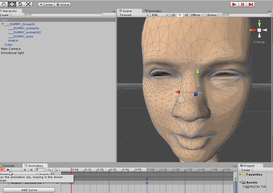Click the Add Keyframe icon

tap(49, 170)
